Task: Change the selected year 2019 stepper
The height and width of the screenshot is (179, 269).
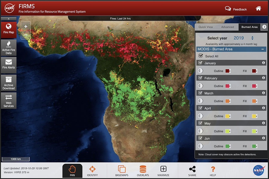Action: point(252,38)
